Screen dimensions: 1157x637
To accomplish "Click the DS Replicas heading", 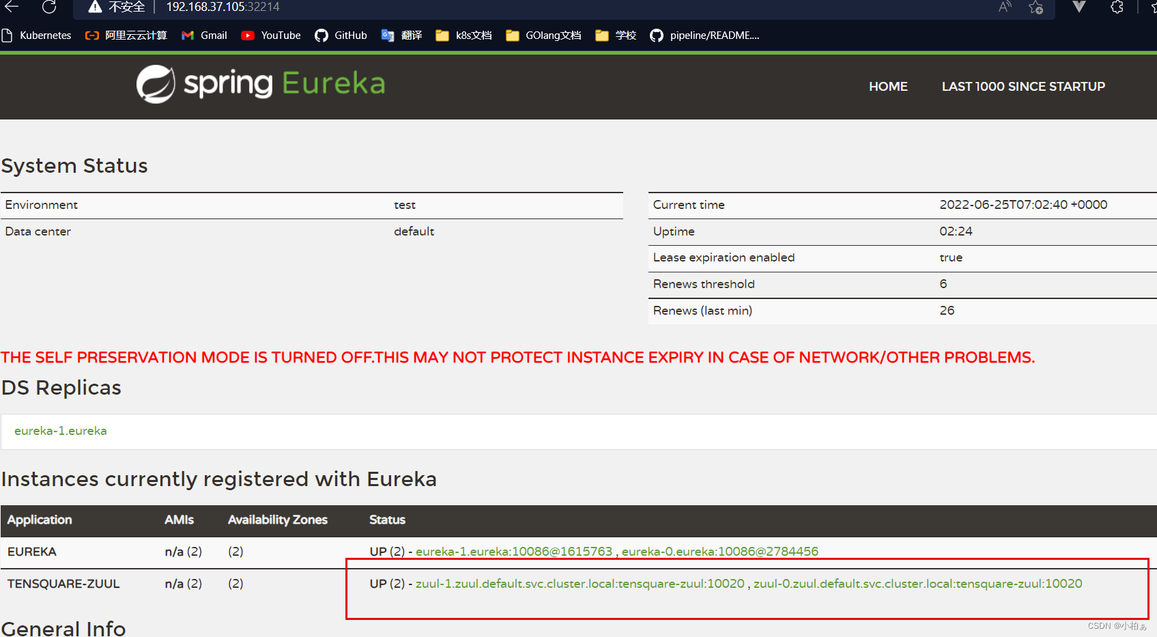I will point(61,388).
